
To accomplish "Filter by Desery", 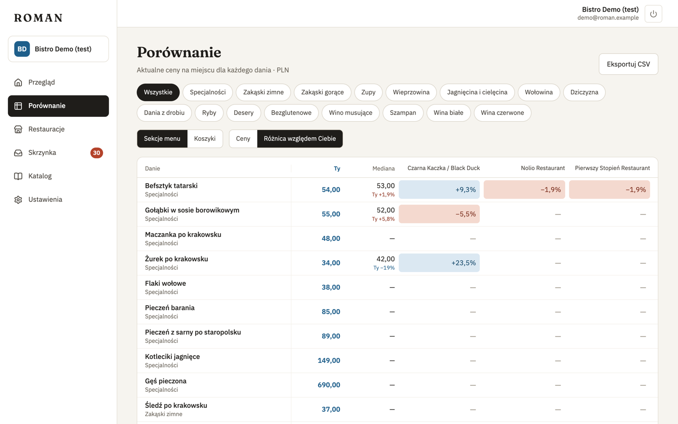I will [x=244, y=112].
